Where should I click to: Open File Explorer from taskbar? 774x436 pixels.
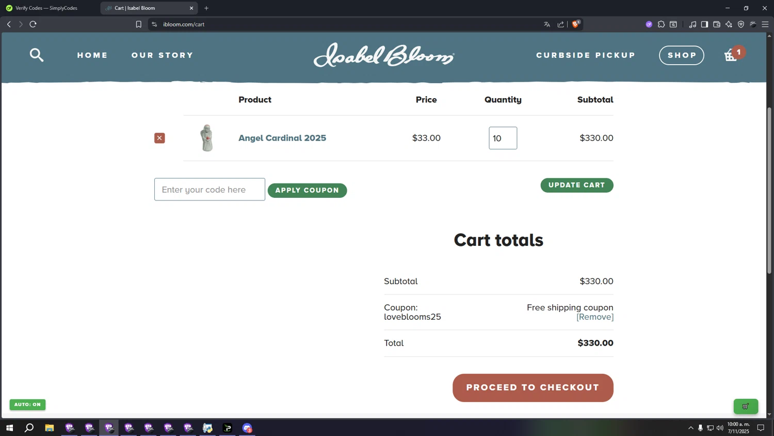[50, 428]
